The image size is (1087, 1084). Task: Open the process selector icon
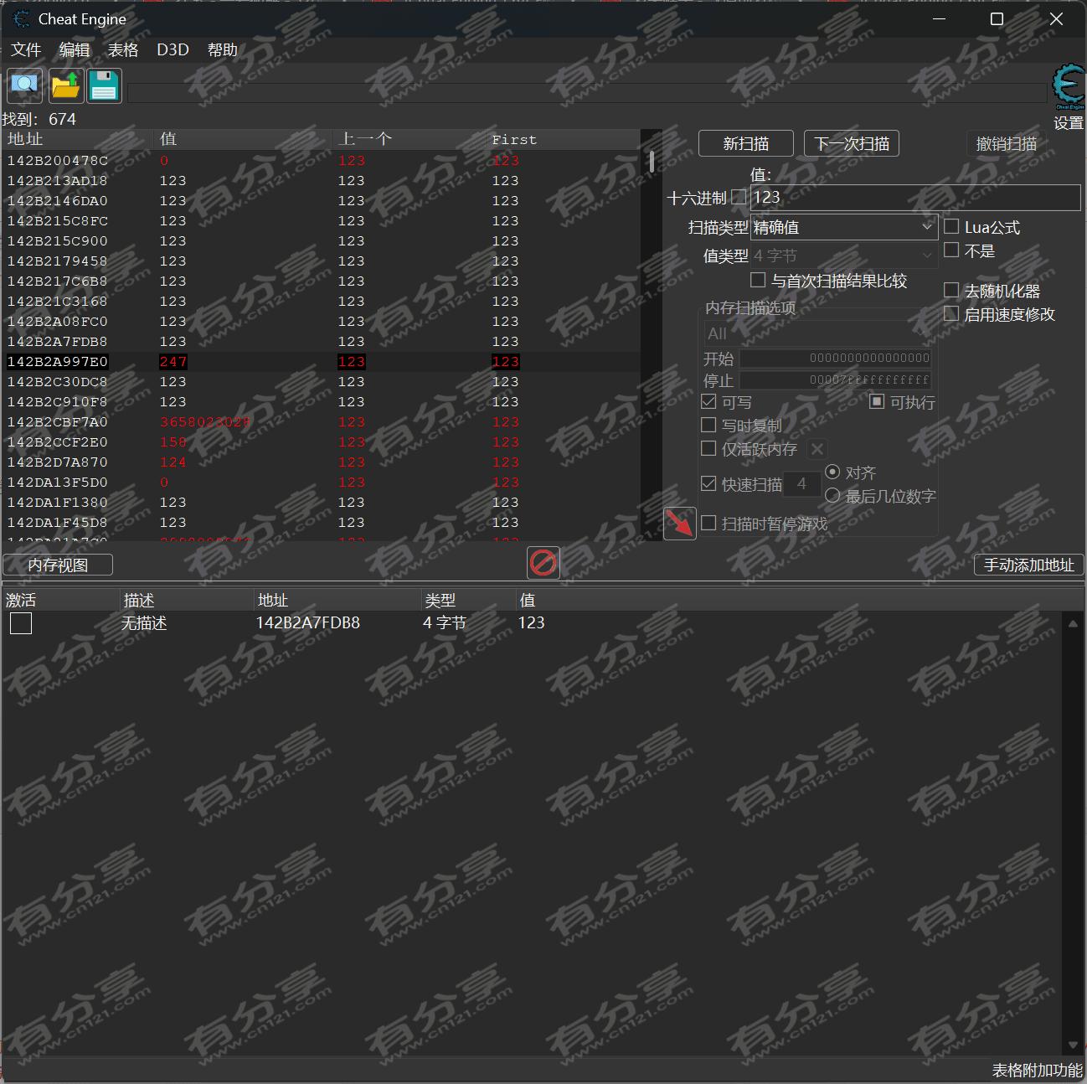[25, 85]
